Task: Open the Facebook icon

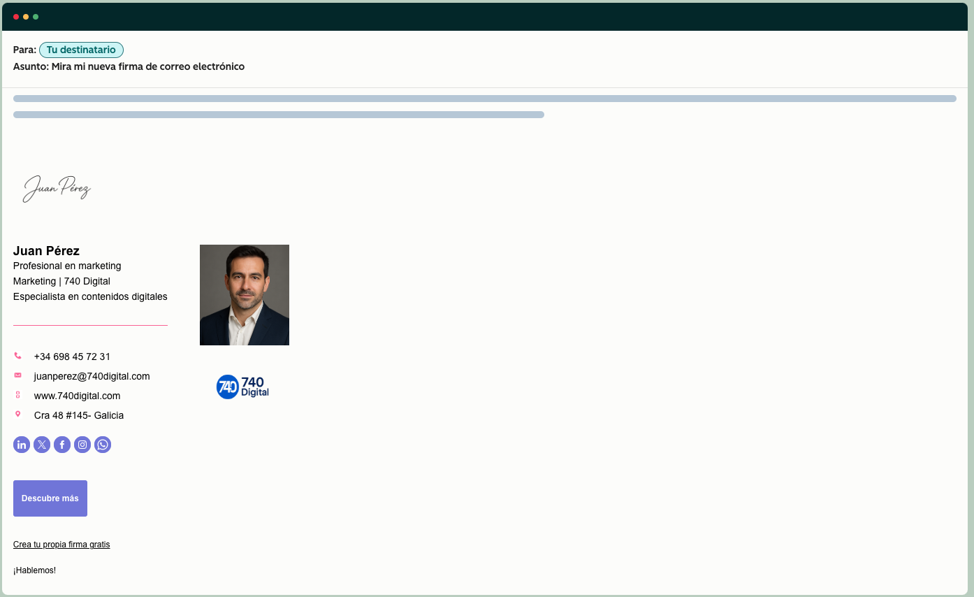Action: (x=61, y=444)
